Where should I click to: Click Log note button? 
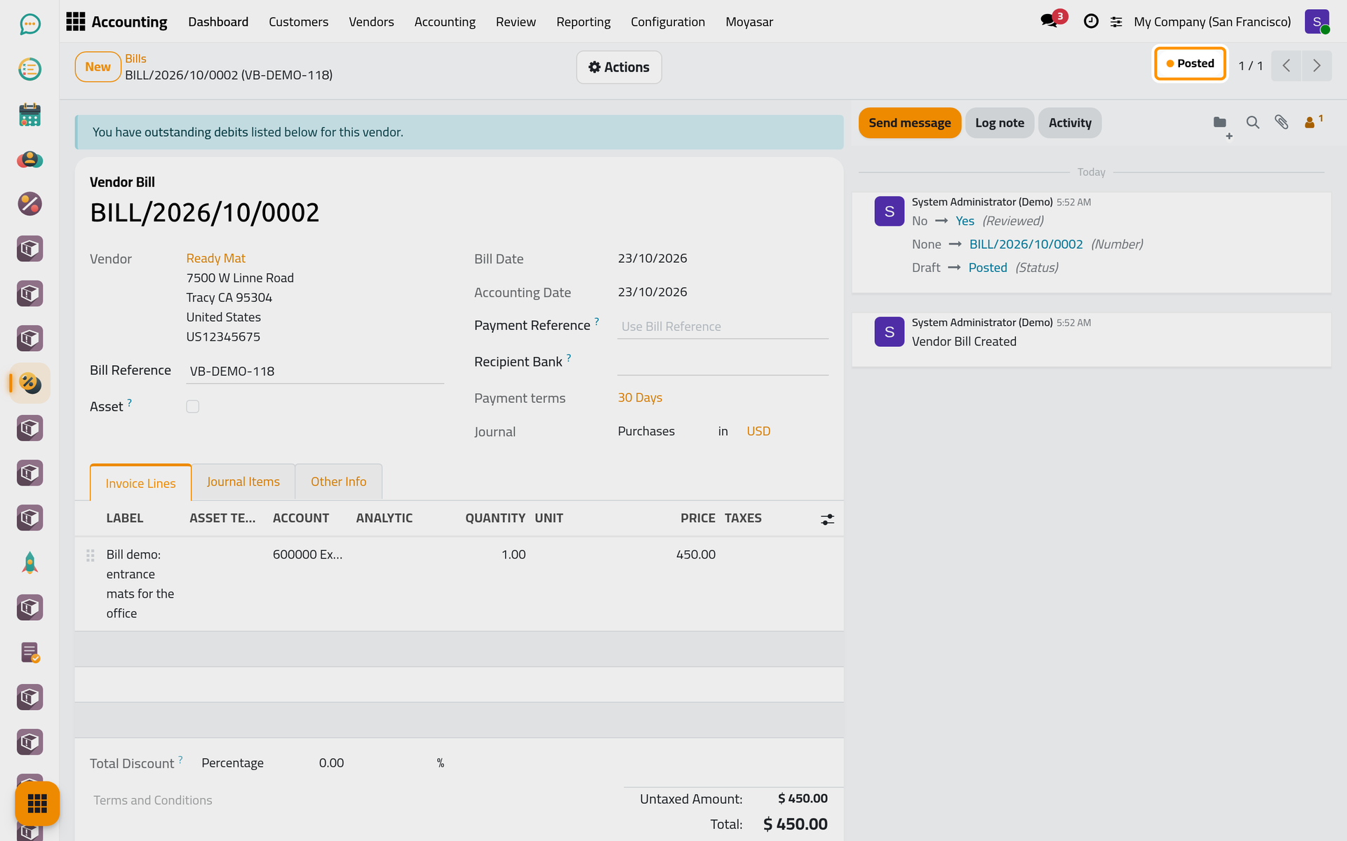point(999,123)
